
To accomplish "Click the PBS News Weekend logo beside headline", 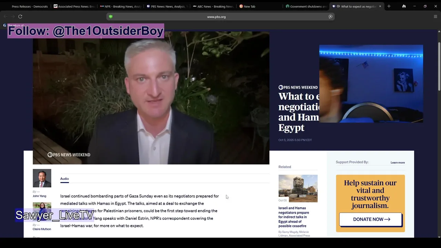I will 298,87.
